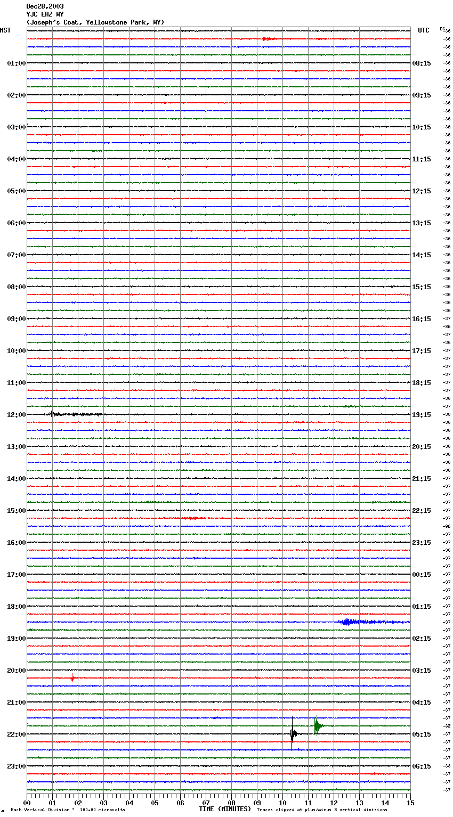Click the red burst on the top red trace
Viewport: 453px width, 817px height.
coord(270,39)
